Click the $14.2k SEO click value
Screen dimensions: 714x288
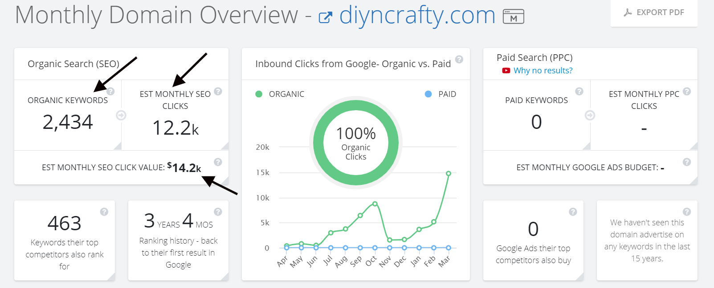[x=184, y=168]
